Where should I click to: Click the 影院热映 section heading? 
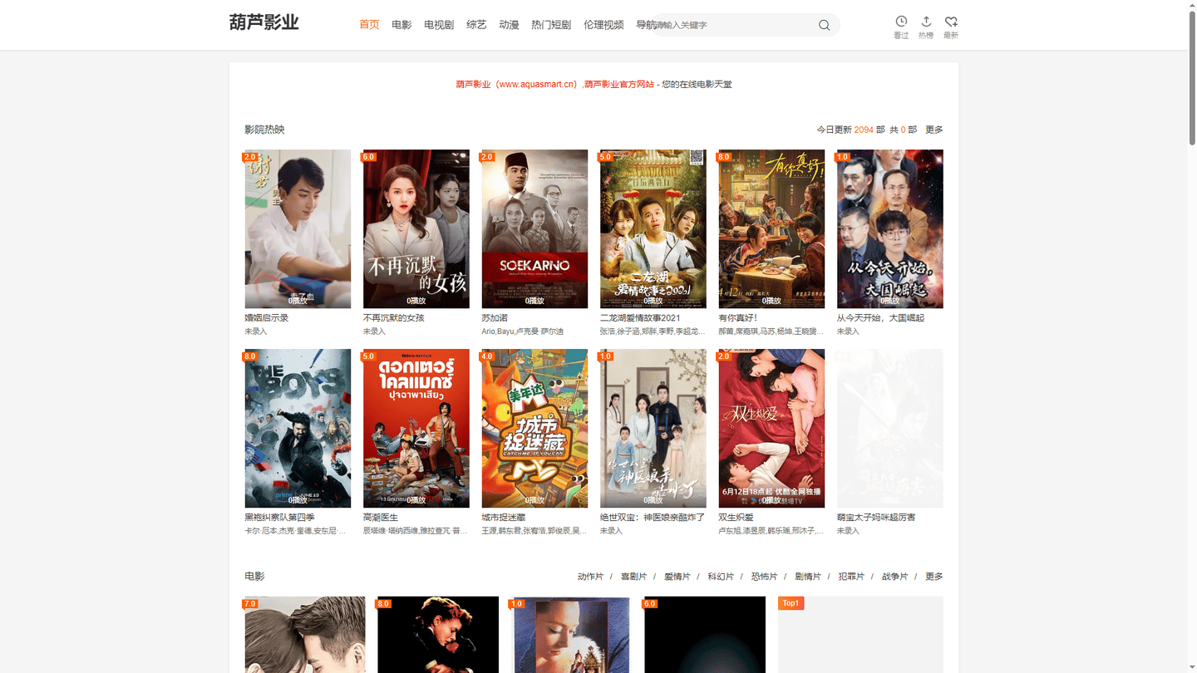pos(264,130)
